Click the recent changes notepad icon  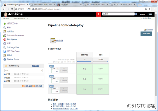click(x=53, y=41)
